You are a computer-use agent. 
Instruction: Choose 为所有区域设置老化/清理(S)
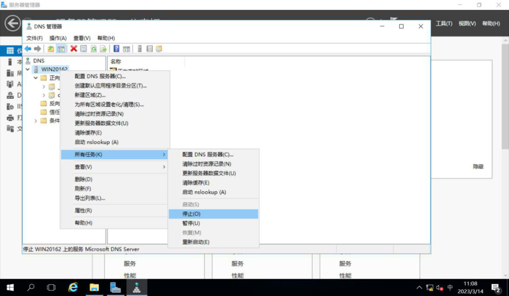point(115,104)
